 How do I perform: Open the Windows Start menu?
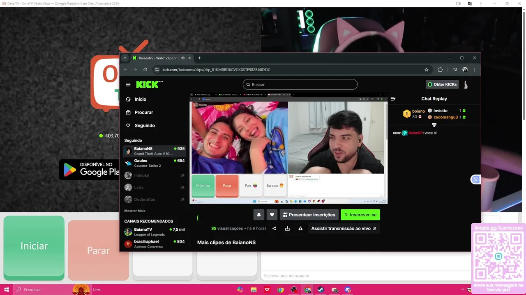coord(7,290)
